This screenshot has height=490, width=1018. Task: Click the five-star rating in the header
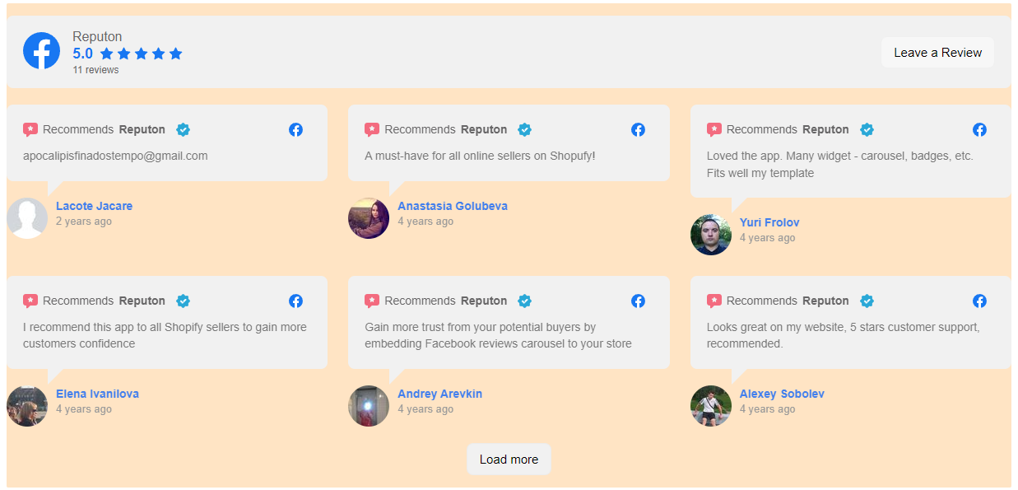[141, 54]
